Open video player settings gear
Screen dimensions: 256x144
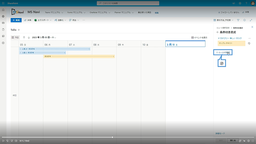pyautogui.click(x=249, y=141)
